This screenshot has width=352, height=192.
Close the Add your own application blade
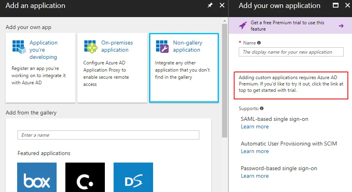point(348,5)
